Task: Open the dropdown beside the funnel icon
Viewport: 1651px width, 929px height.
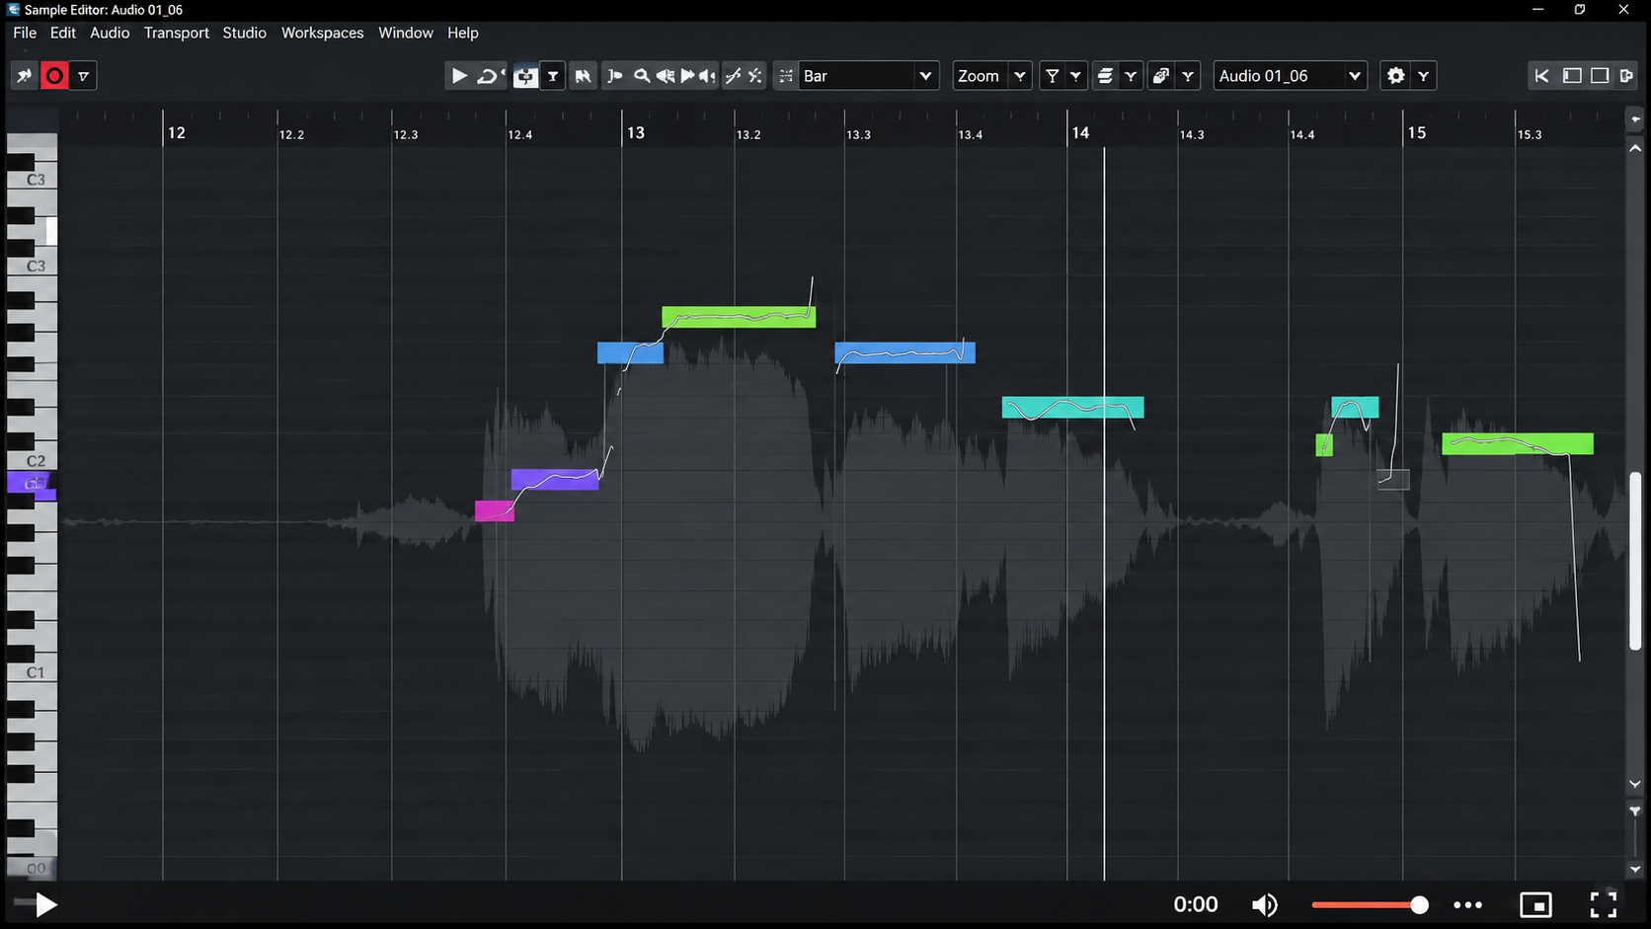Action: click(1075, 76)
